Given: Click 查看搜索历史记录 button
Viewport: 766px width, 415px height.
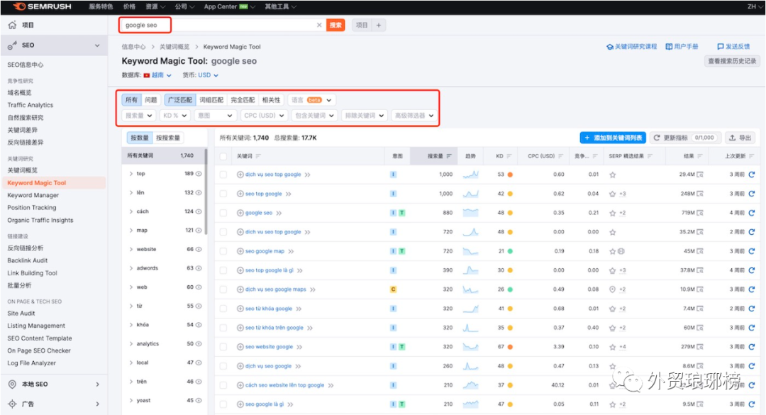Looking at the screenshot, I should coord(732,61).
